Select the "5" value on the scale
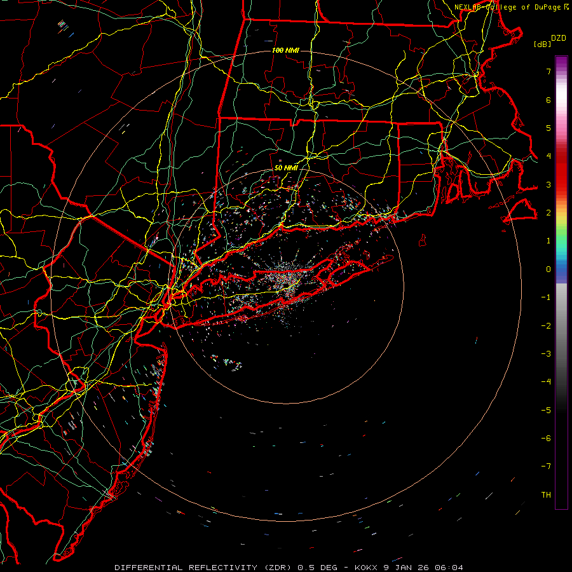 [548, 128]
